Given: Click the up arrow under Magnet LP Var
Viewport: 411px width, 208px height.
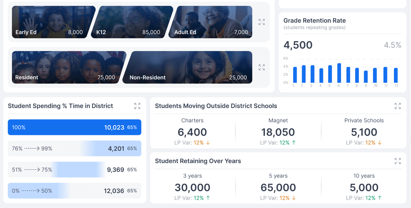Looking at the screenshot, I should pos(294,143).
